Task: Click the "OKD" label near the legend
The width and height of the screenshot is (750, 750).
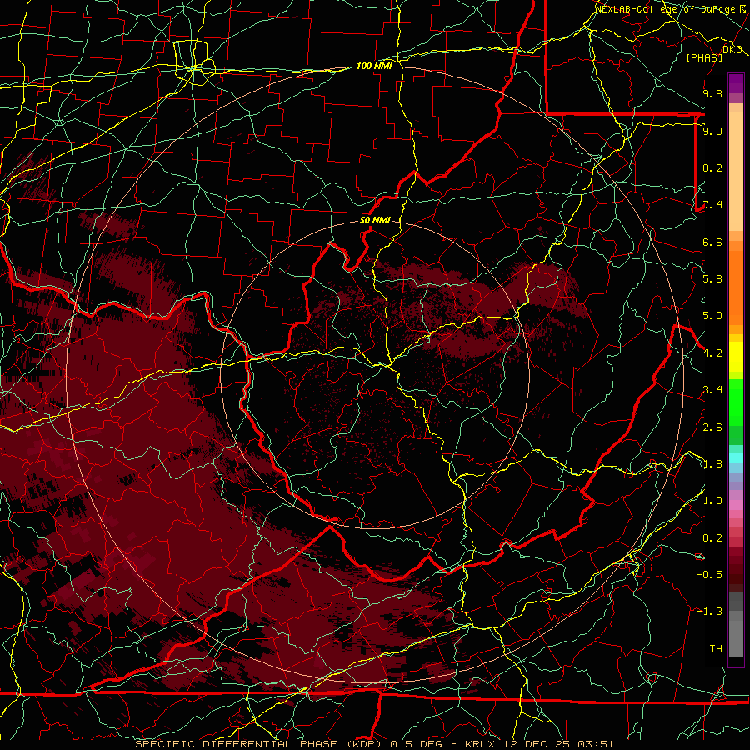Action: [732, 50]
